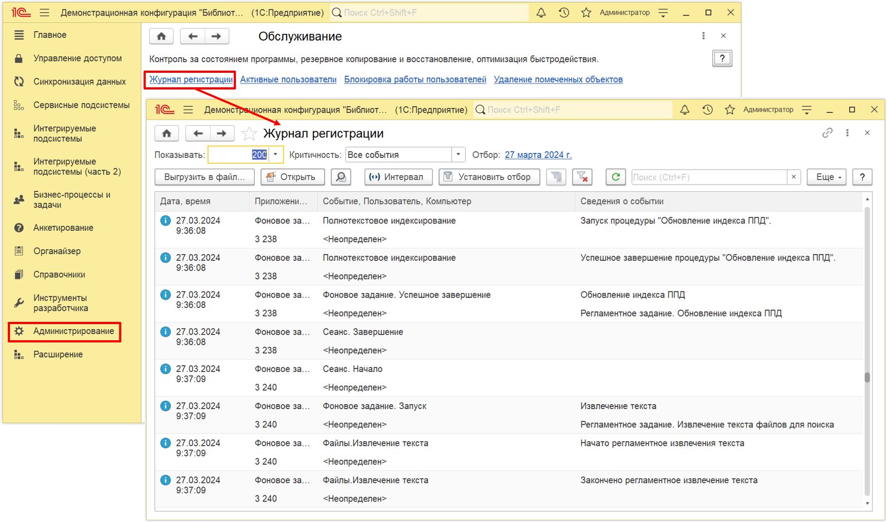
Task: Click Установить отбор button
Action: (x=489, y=177)
